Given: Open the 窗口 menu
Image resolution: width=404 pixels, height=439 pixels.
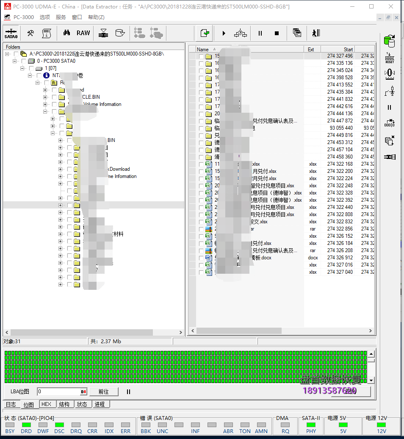Looking at the screenshot, I should [77, 17].
